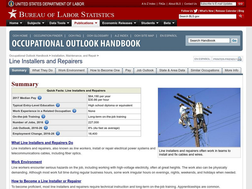Open the What's New link
This screenshot has height=189, width=252.
pyautogui.click(x=207, y=11)
